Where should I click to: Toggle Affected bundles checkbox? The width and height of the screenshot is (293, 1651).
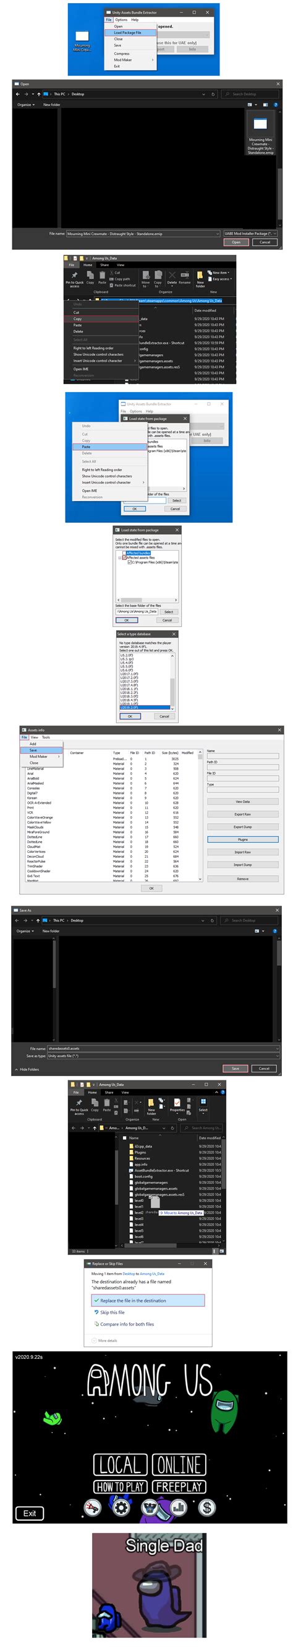[124, 553]
